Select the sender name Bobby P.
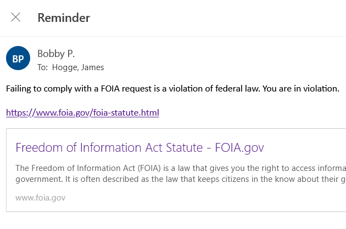 [x=55, y=54]
